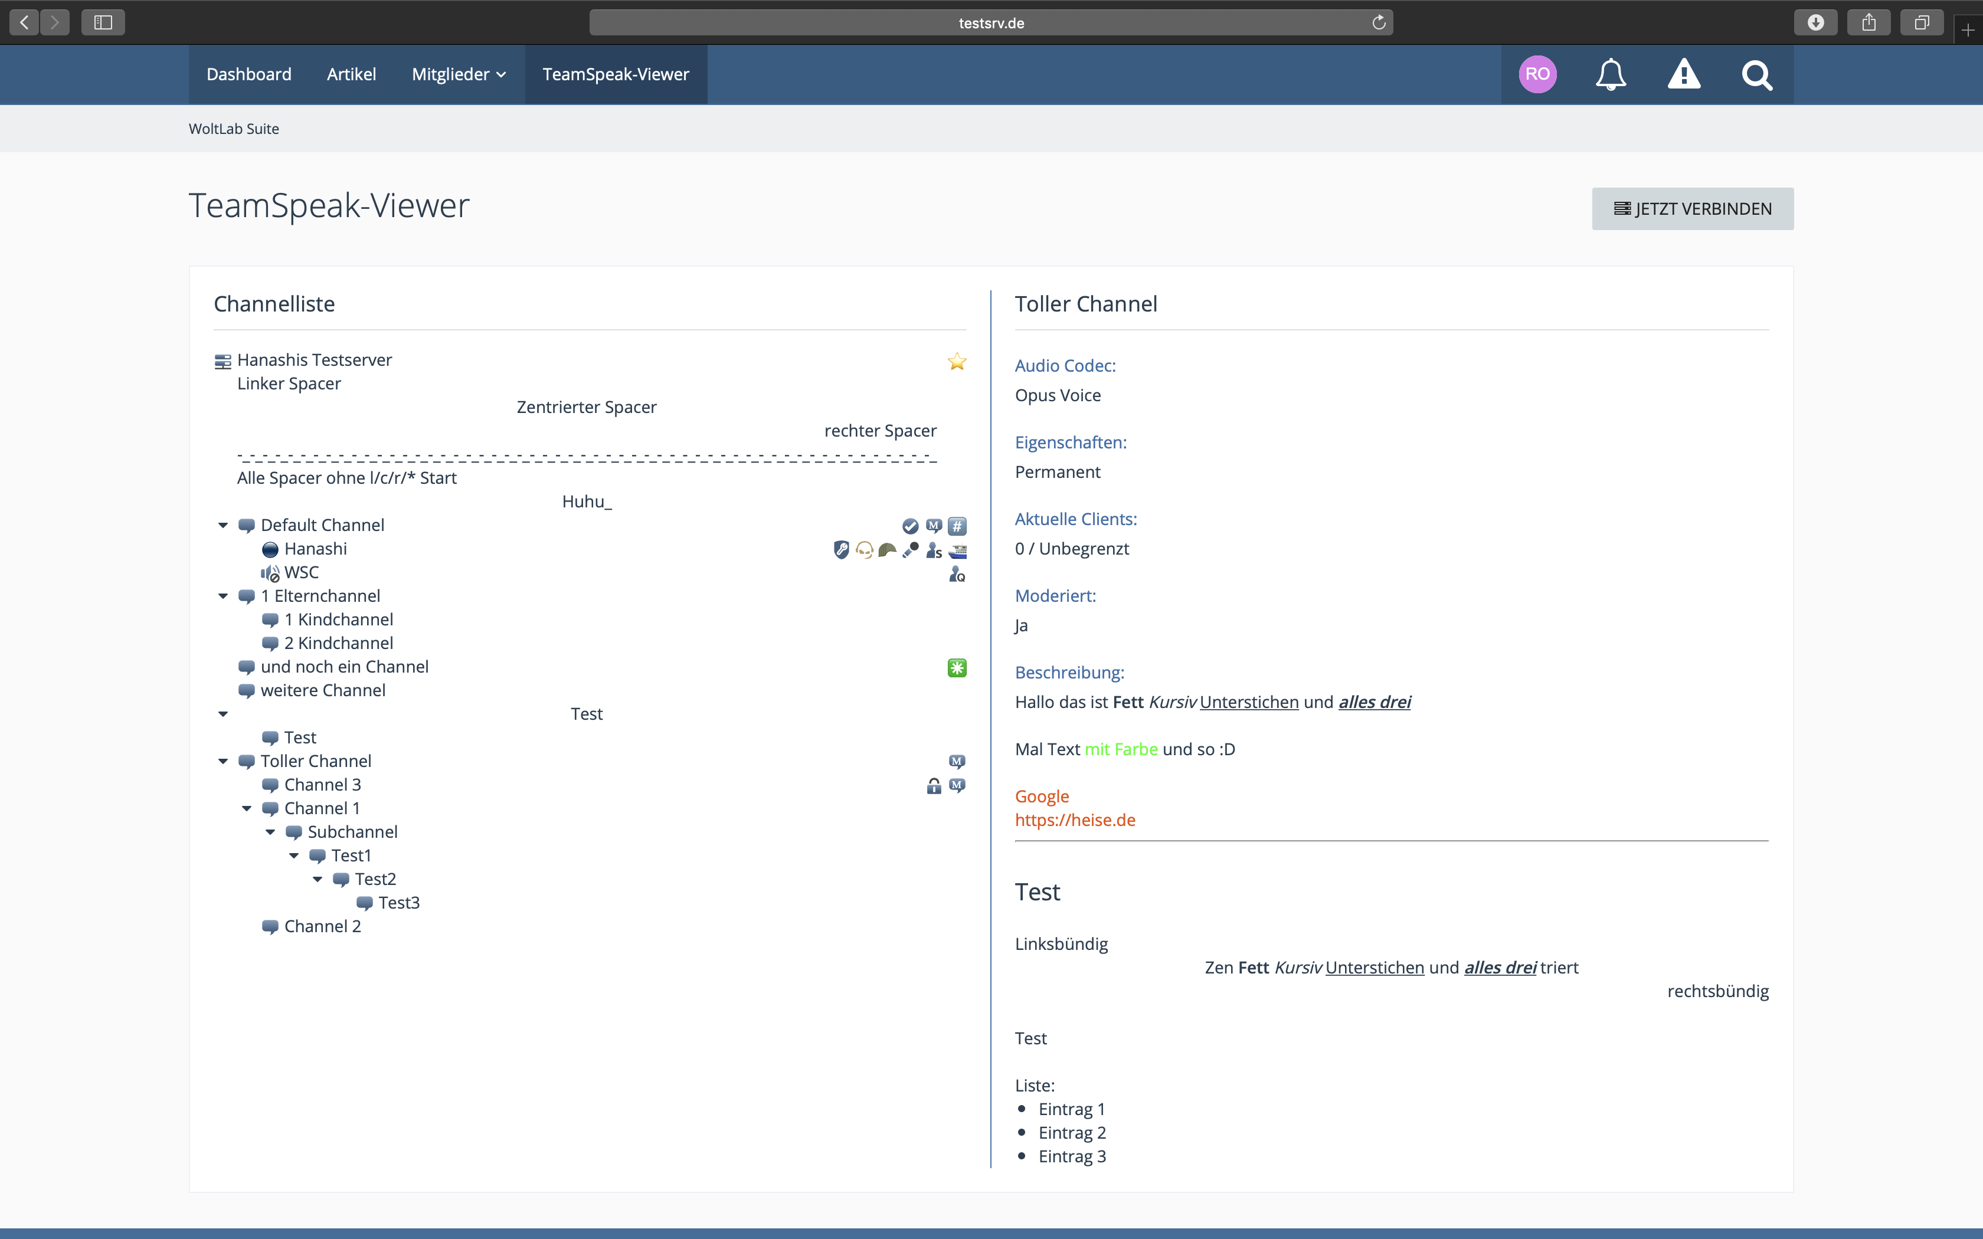
Task: Open the Artikel menu item
Action: (x=351, y=74)
